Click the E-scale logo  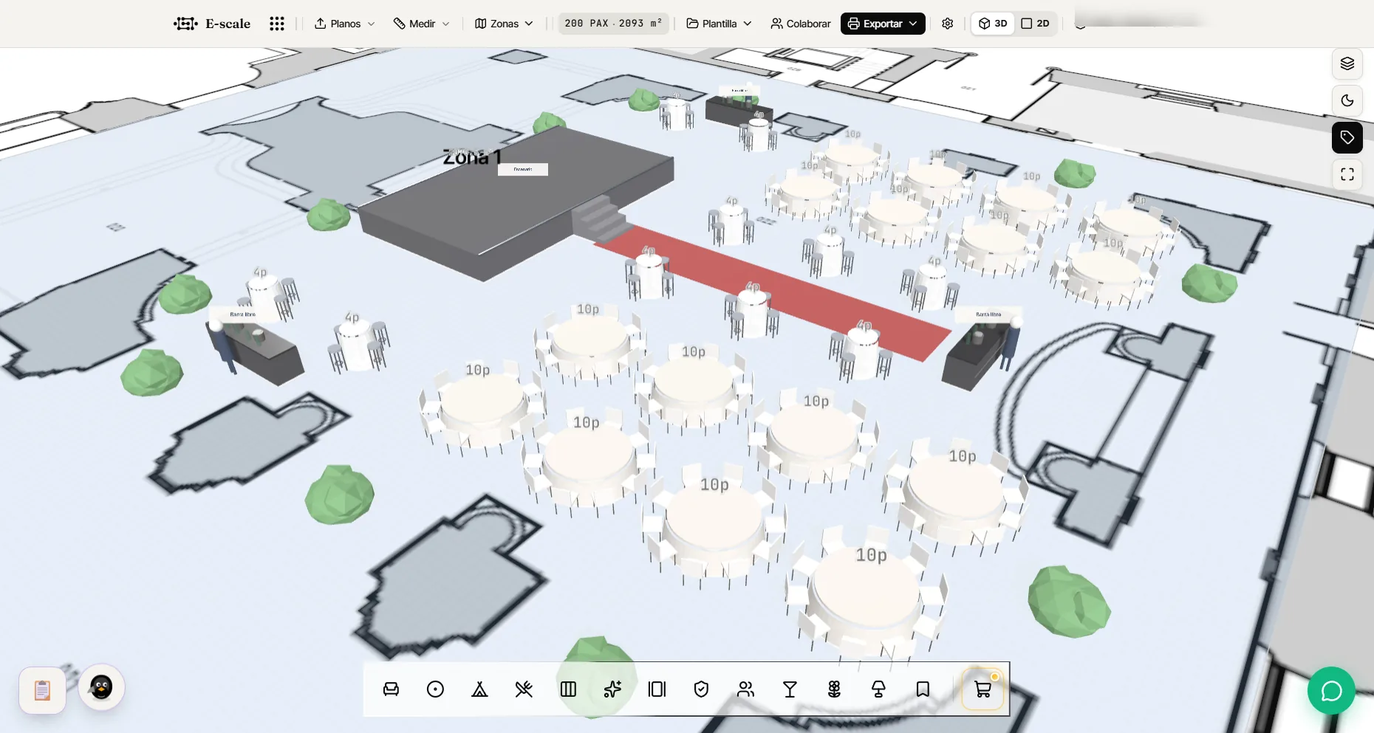[212, 24]
